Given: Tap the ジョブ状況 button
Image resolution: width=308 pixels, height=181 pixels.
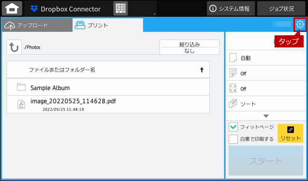Looking at the screenshot, I should click(281, 8).
